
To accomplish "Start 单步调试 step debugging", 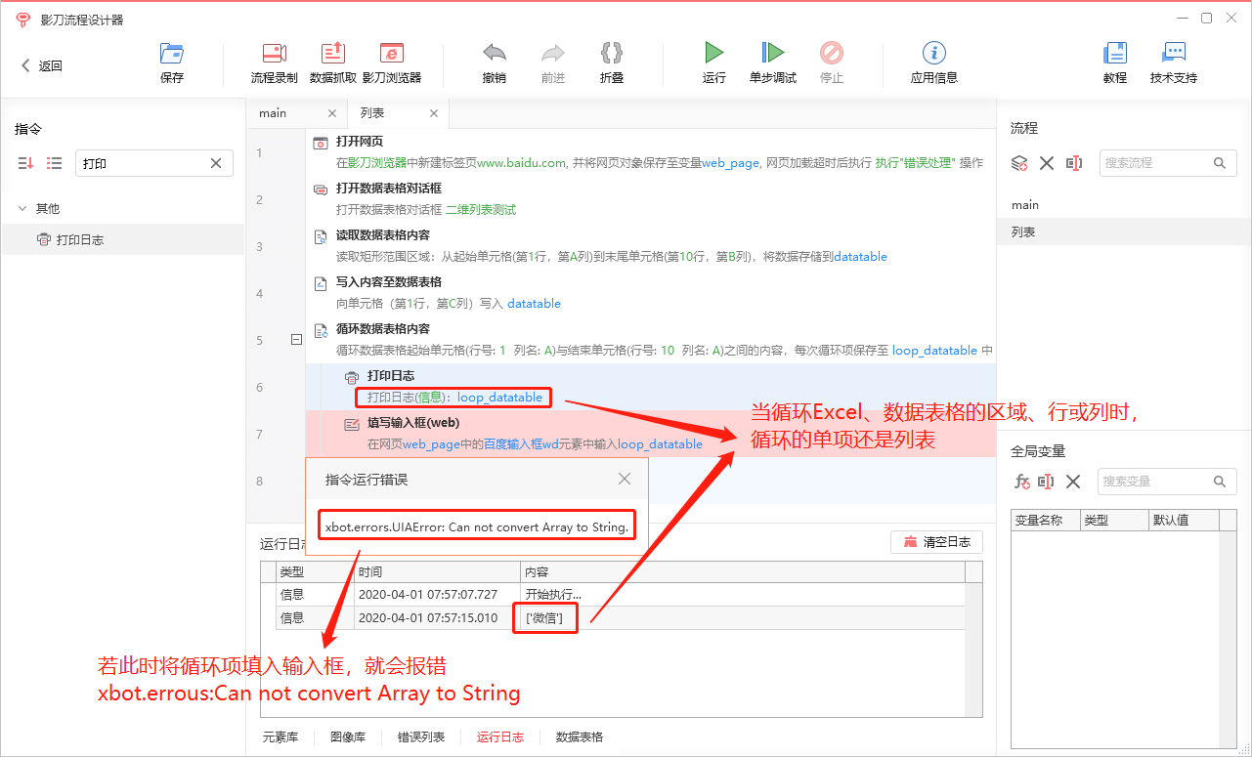I will tap(773, 63).
